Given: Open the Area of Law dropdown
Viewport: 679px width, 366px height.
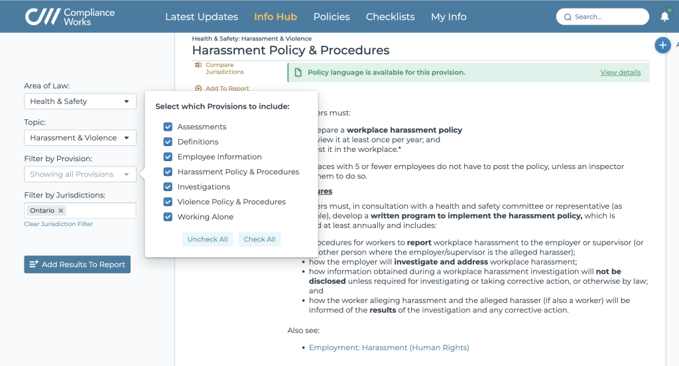Looking at the screenshot, I should point(80,101).
